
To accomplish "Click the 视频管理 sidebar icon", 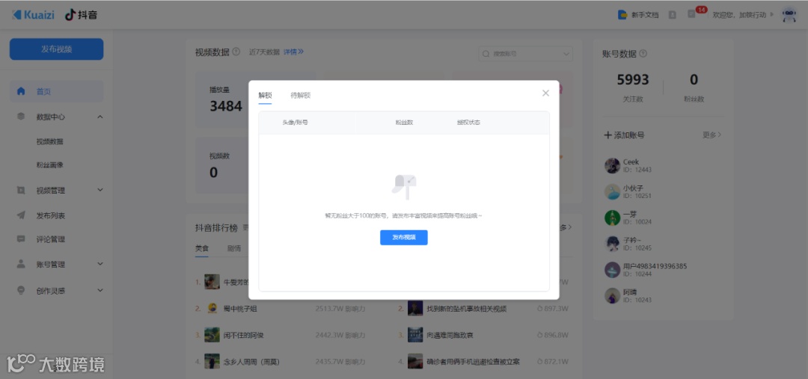I will 21,190.
